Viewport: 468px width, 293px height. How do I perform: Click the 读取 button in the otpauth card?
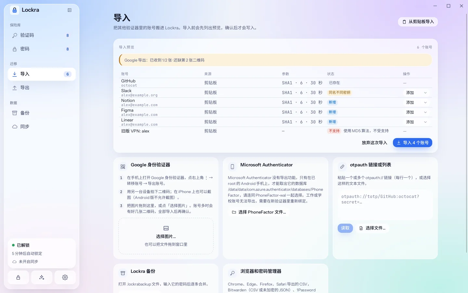[x=345, y=228]
